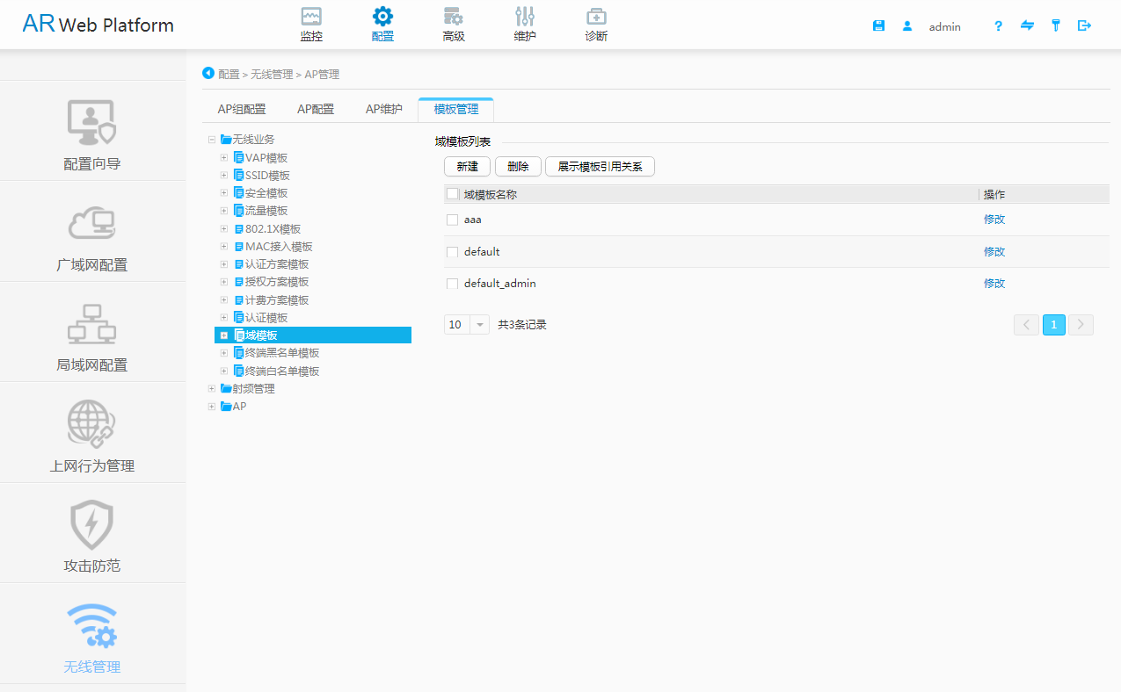Click the logout icon at top right
The image size is (1121, 692).
1084,25
